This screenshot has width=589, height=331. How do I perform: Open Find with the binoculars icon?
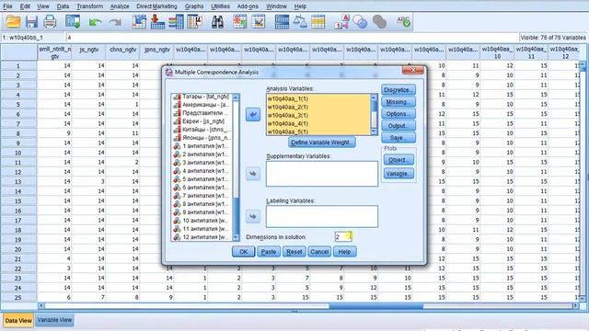[x=217, y=22]
